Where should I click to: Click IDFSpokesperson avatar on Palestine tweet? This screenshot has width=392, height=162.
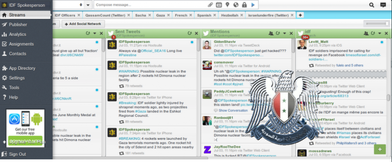[112, 45]
